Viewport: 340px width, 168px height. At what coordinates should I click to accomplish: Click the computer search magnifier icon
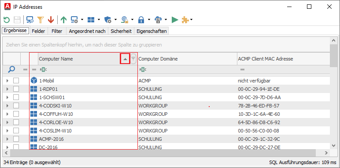click(x=30, y=20)
